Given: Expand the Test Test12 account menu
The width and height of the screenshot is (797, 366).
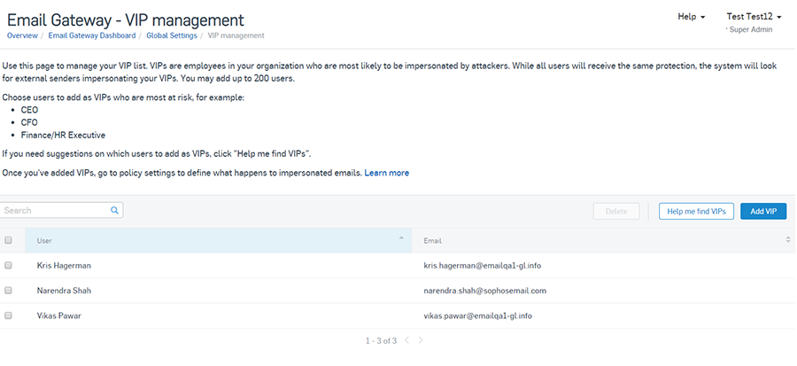Looking at the screenshot, I should 754,17.
